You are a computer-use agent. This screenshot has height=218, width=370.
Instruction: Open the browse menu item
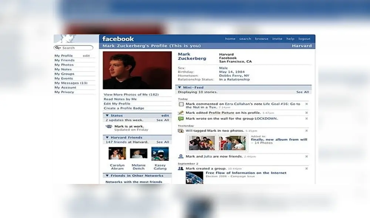point(262,38)
